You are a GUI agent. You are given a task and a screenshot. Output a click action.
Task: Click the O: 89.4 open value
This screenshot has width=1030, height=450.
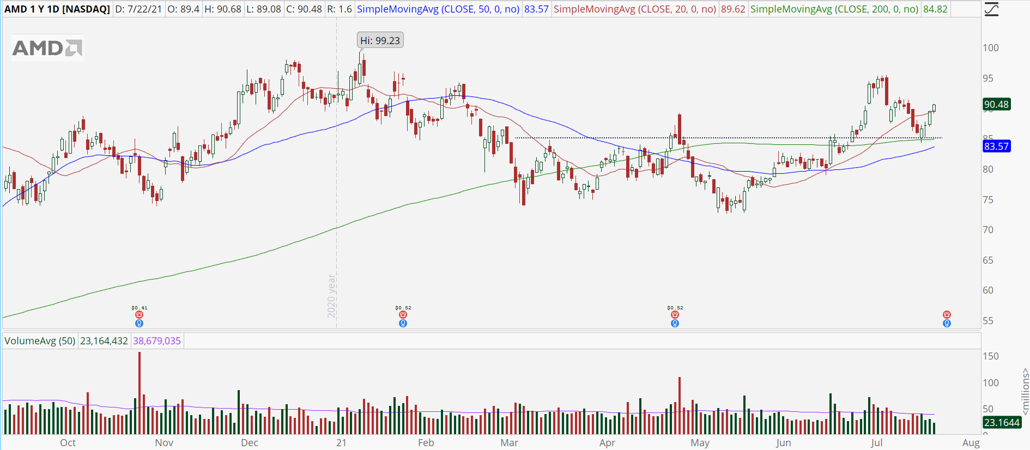pos(183,9)
